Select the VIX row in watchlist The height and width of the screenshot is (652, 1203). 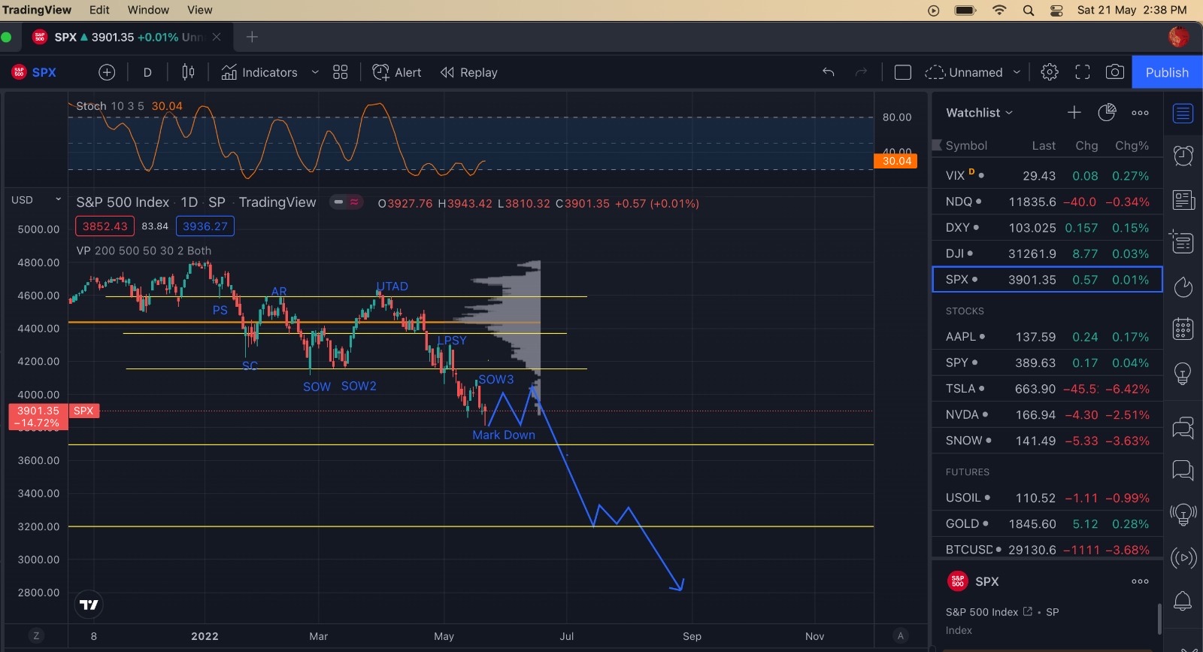tap(1047, 175)
